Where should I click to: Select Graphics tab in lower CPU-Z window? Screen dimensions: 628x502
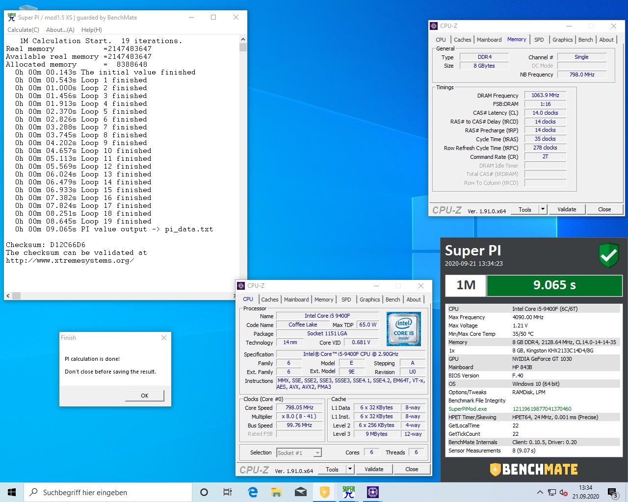(369, 300)
